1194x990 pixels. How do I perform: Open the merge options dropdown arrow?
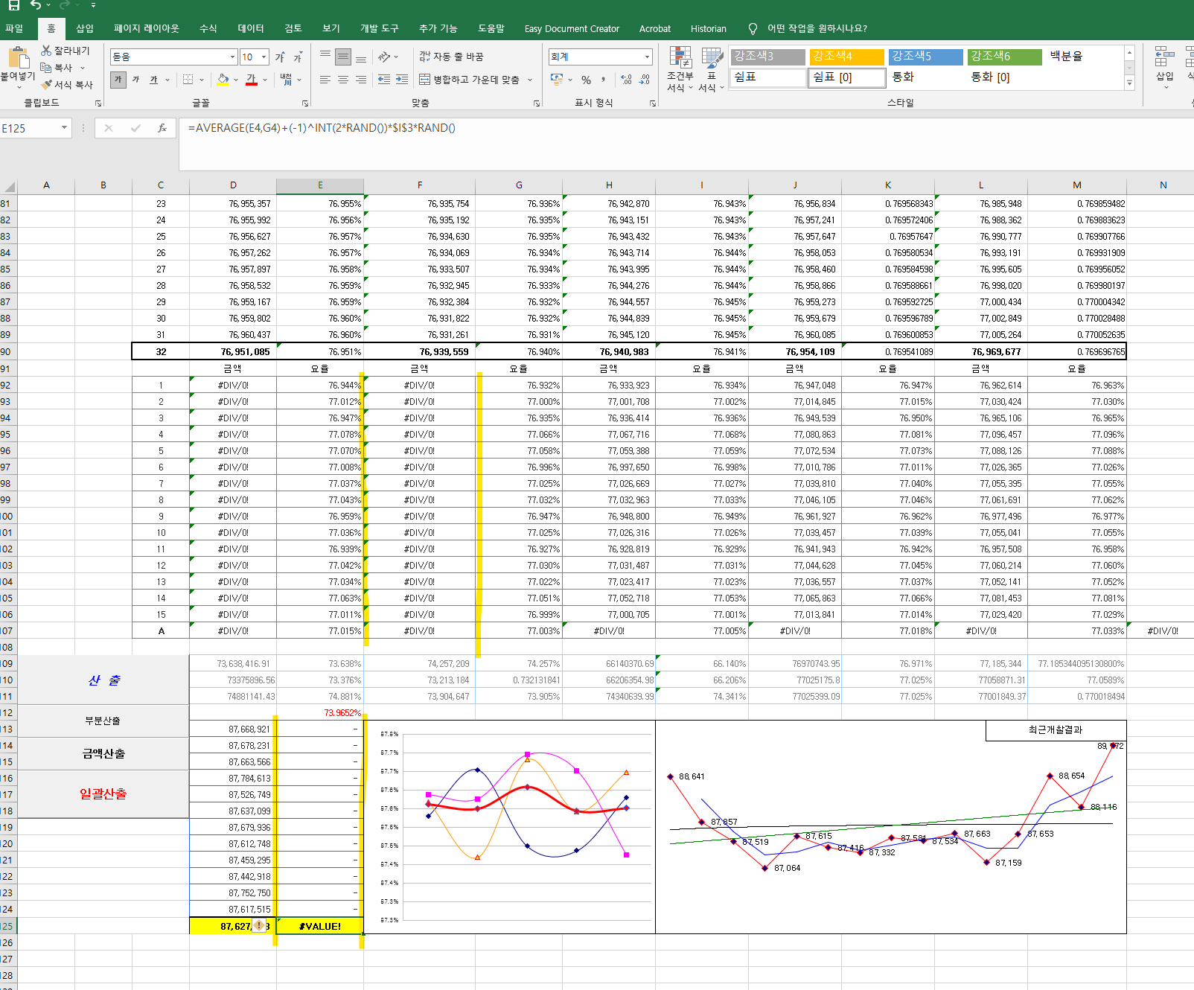(530, 80)
